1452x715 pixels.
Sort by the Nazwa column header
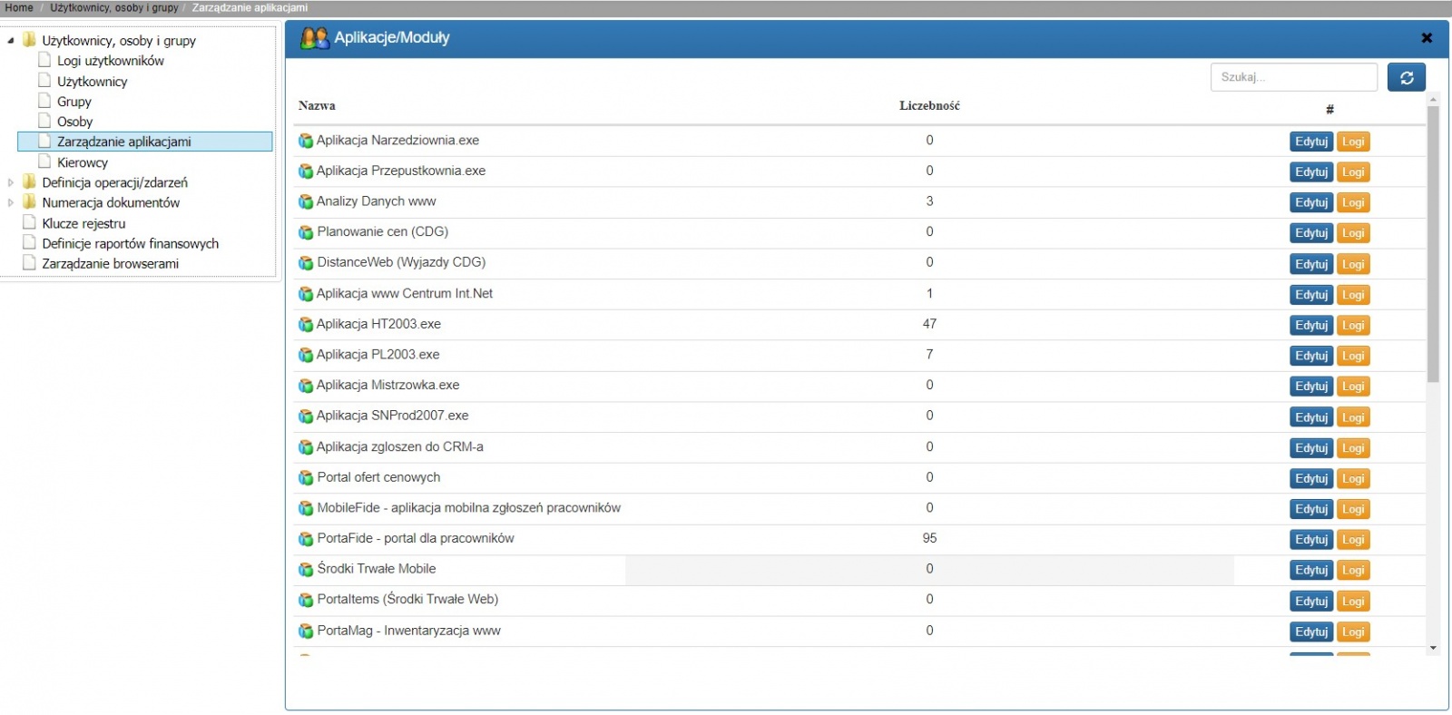[317, 105]
